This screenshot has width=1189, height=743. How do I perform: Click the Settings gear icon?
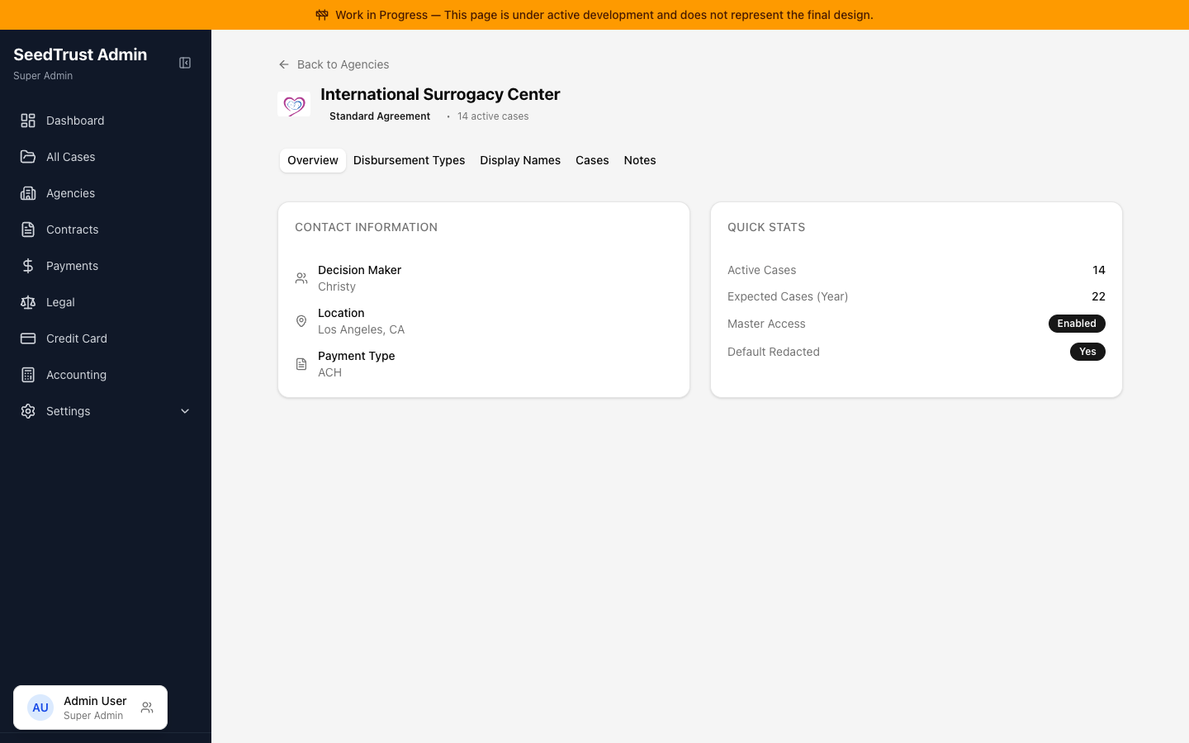[28, 411]
